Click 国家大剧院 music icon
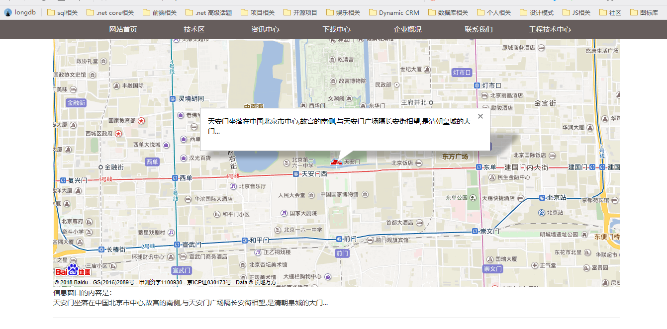This screenshot has width=667, height=329. (x=284, y=213)
